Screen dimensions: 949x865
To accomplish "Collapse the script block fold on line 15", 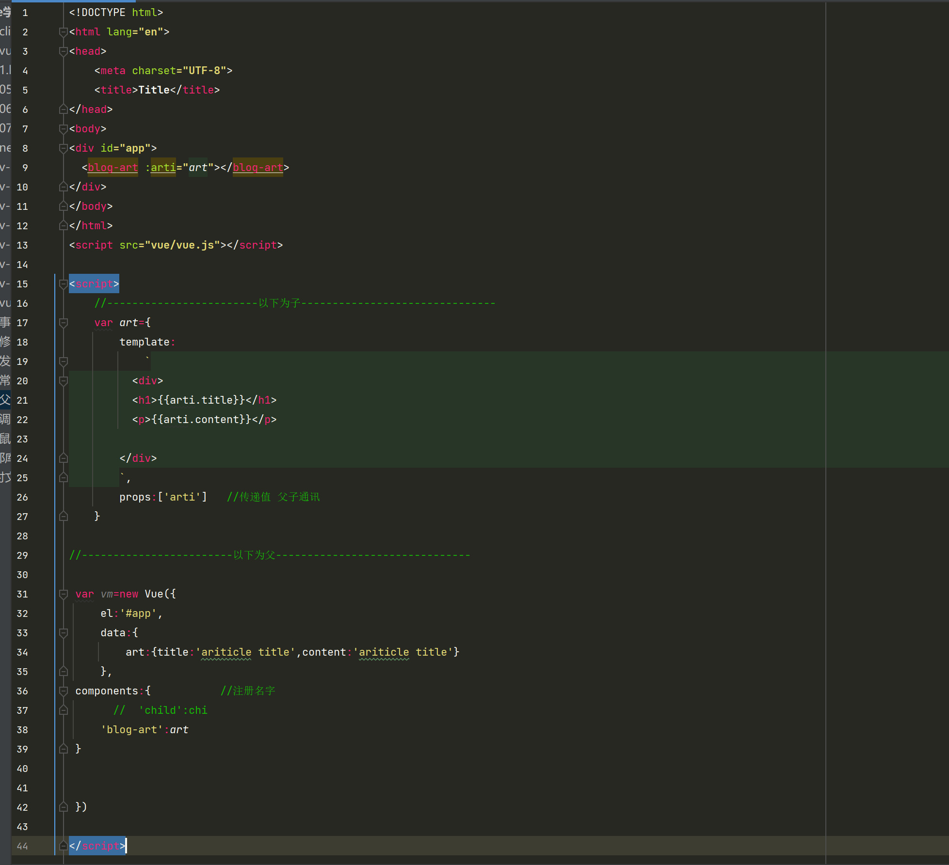I will pos(63,284).
